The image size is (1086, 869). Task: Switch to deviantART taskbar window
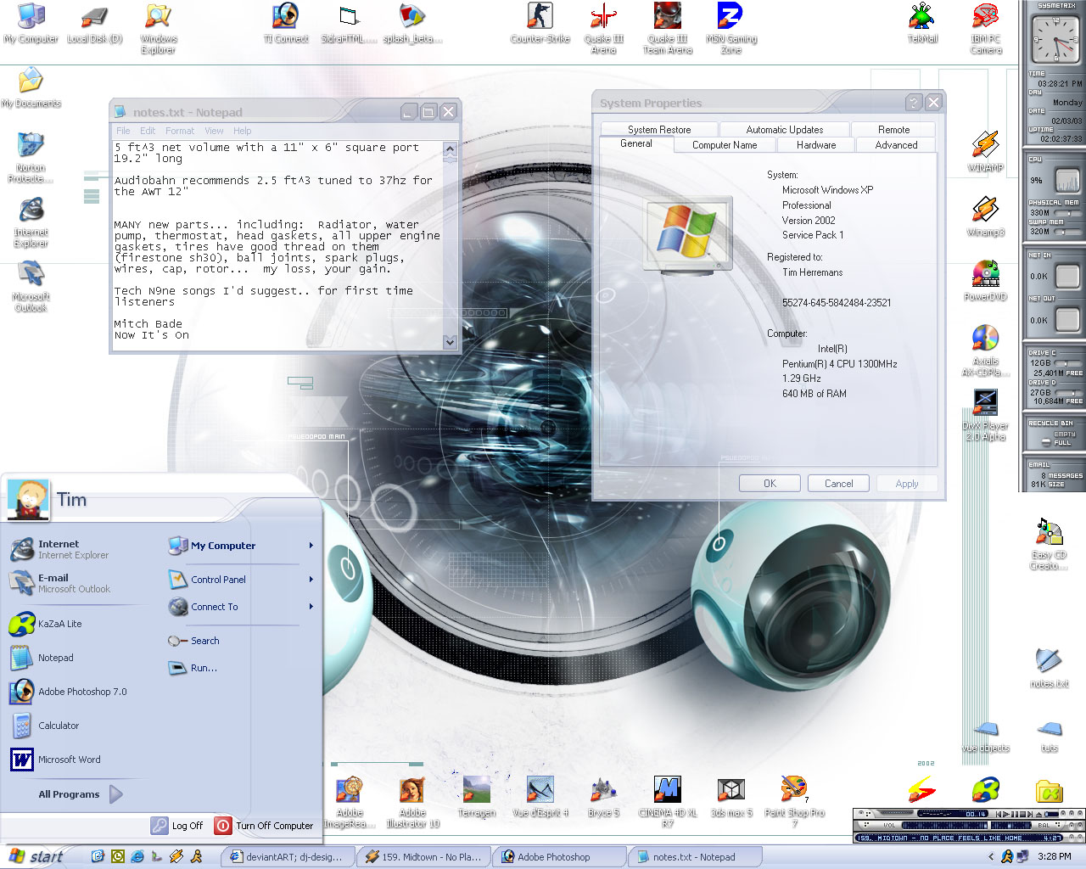coord(287,857)
